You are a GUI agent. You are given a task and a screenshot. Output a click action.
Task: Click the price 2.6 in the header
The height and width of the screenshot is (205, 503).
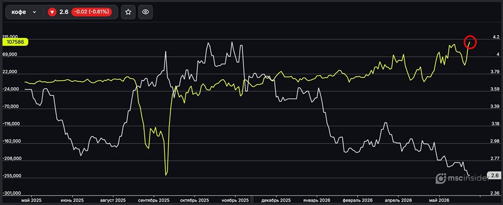coord(64,12)
